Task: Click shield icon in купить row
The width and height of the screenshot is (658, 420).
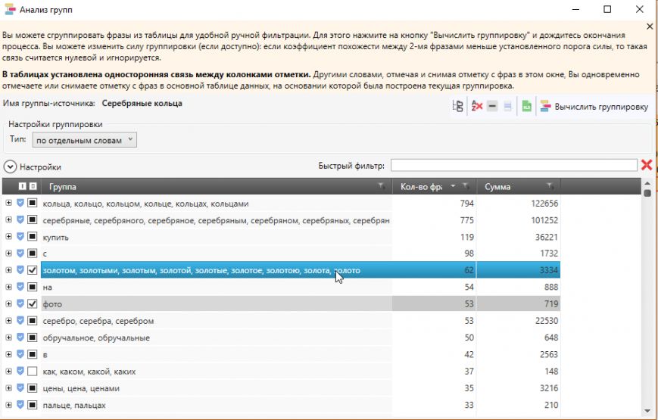Action: [x=20, y=237]
